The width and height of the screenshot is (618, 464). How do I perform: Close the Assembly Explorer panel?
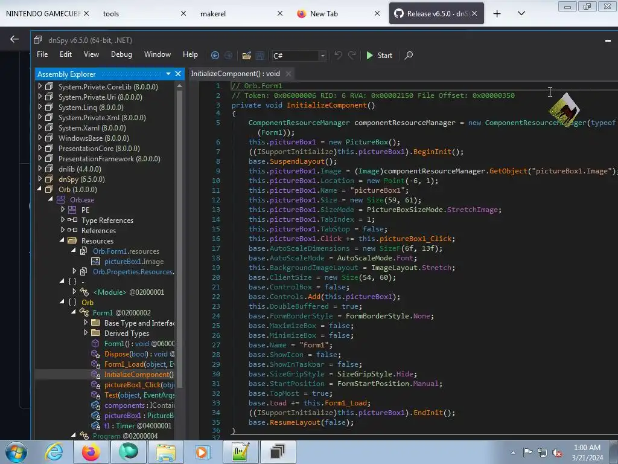[x=178, y=74]
